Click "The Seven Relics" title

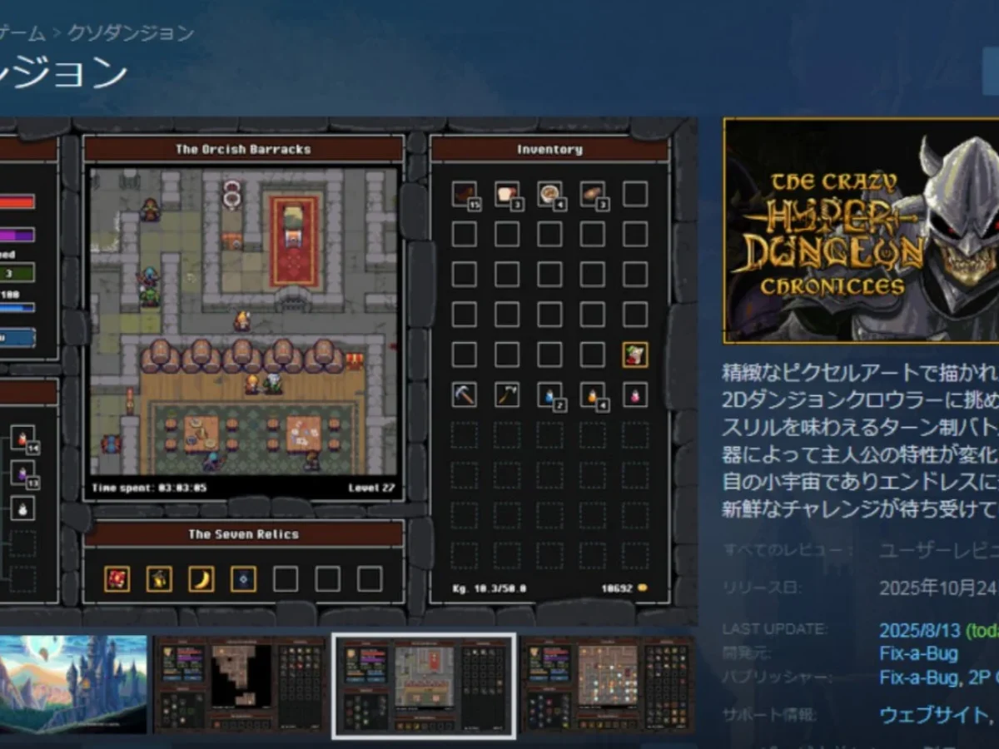(243, 534)
